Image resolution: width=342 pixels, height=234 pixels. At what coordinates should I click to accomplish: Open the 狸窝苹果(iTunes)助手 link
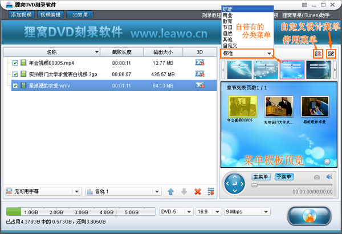point(306,15)
